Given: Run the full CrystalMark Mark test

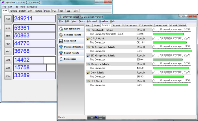Looking at the screenshot, I should pyautogui.click(x=8, y=19).
